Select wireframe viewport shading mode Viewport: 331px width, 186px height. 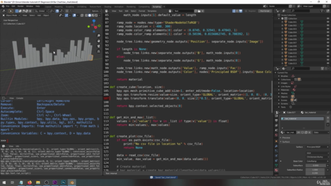(x=86, y=16)
